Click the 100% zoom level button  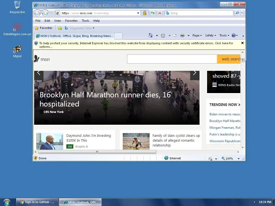click(227, 158)
